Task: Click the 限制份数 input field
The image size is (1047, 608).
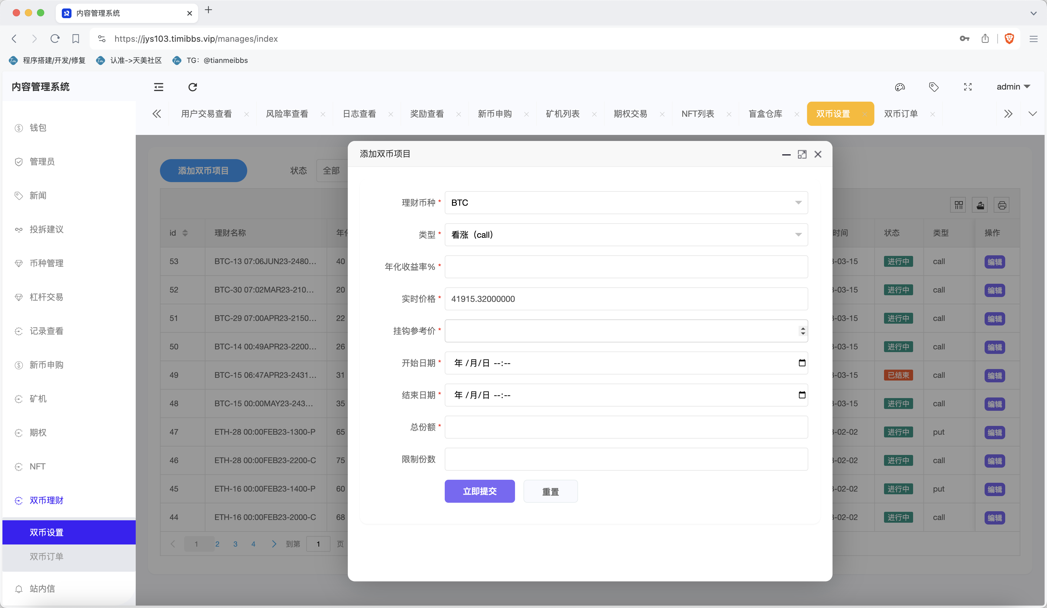Action: [626, 459]
